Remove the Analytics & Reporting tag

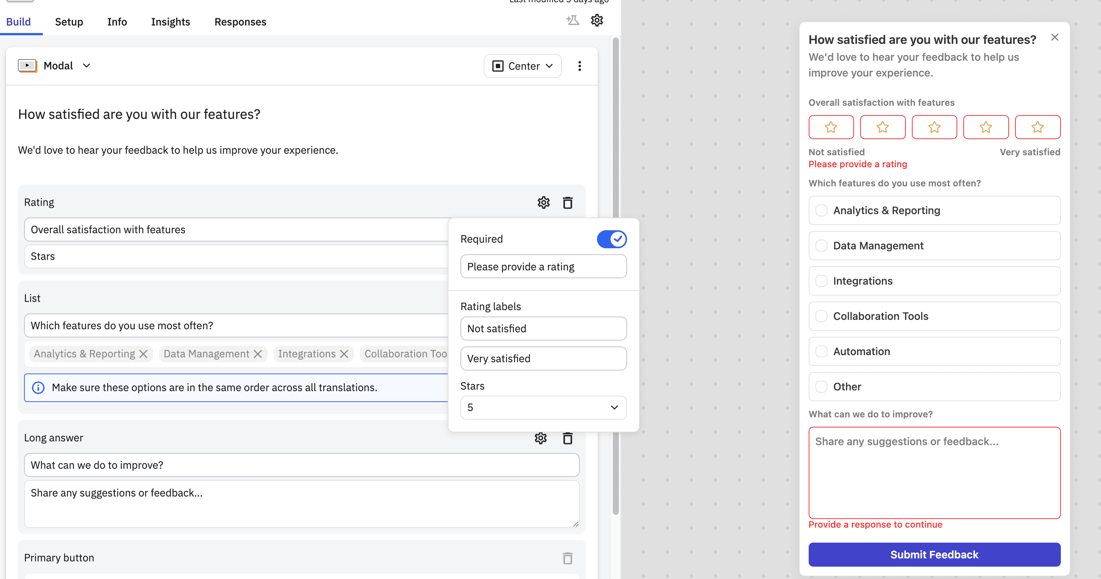click(x=144, y=354)
